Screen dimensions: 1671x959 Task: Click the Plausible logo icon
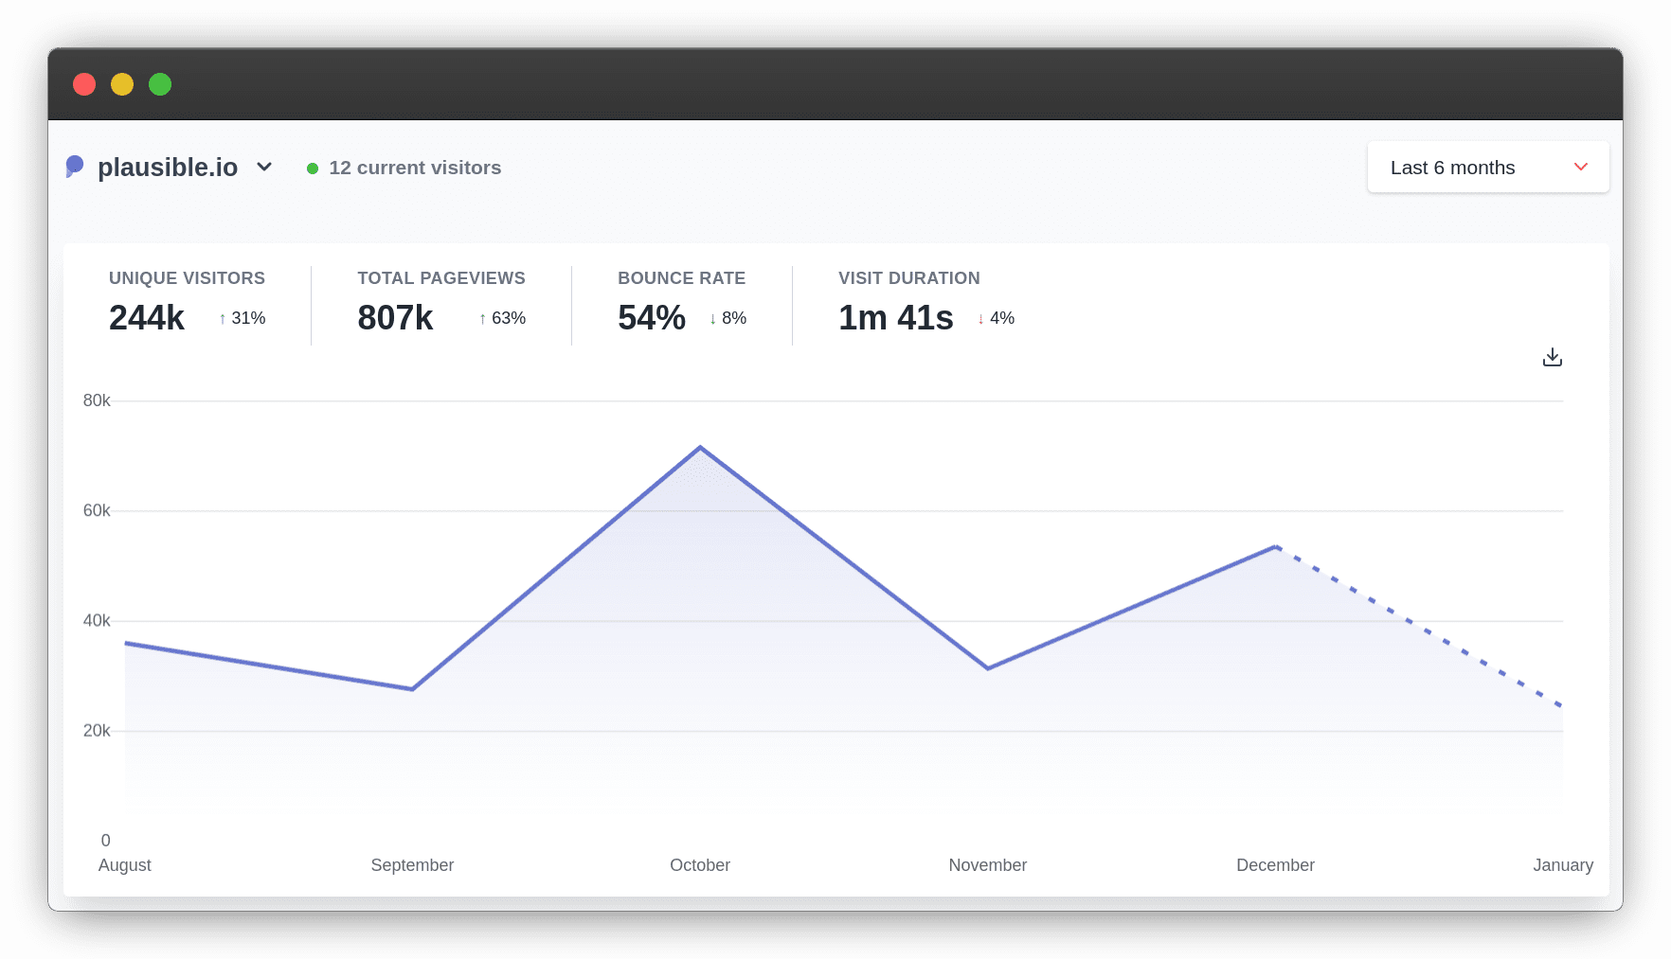[76, 167]
